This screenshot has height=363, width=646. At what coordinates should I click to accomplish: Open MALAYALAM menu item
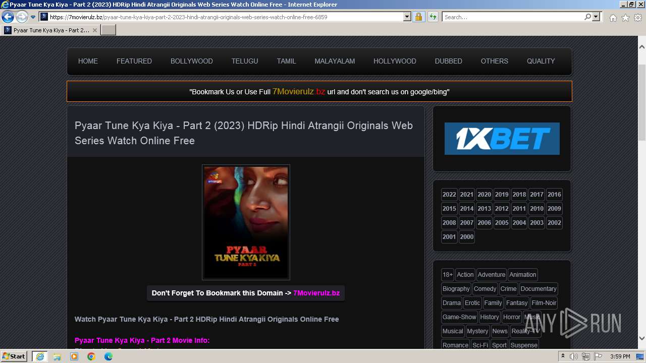335,61
